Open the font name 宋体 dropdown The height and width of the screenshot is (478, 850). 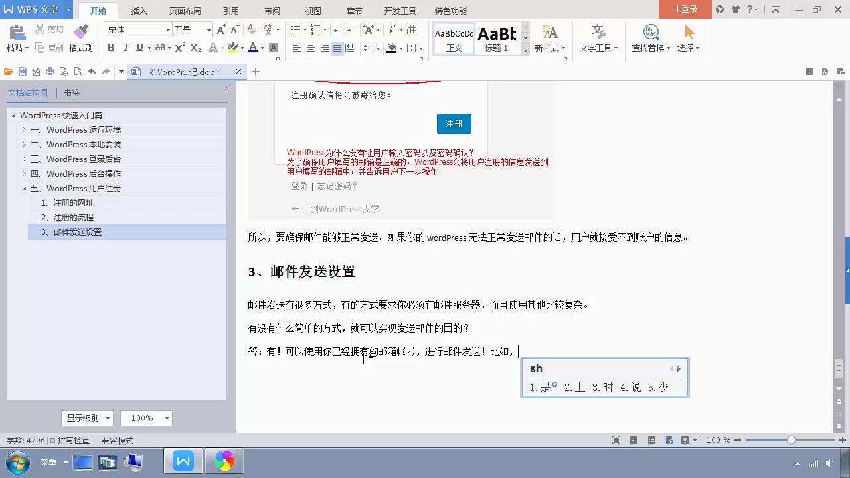coord(168,30)
